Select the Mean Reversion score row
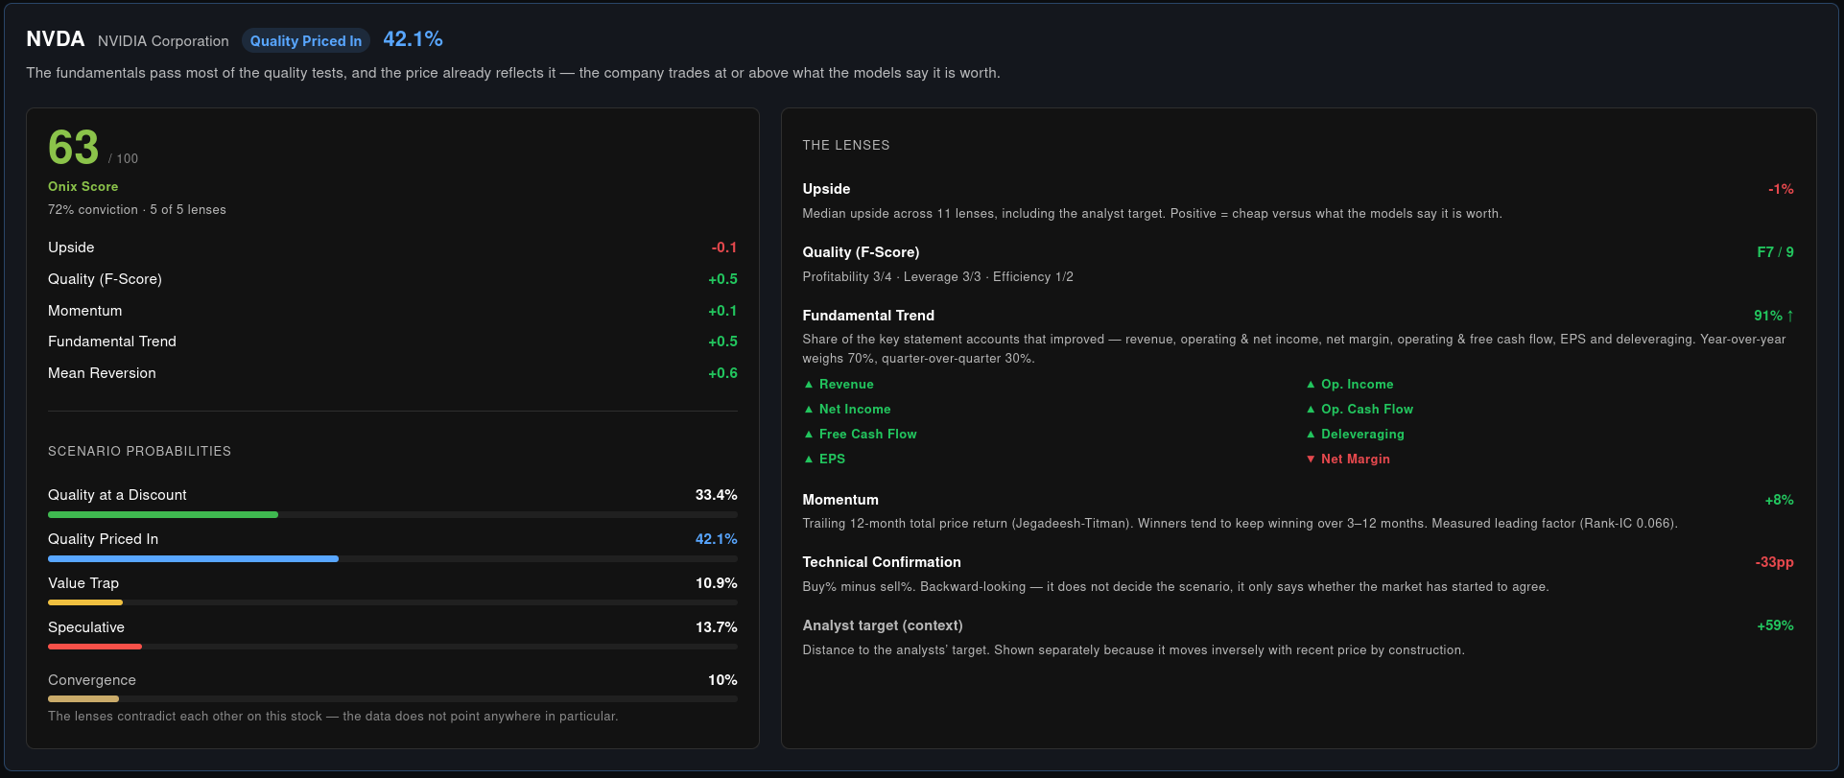 pos(392,373)
